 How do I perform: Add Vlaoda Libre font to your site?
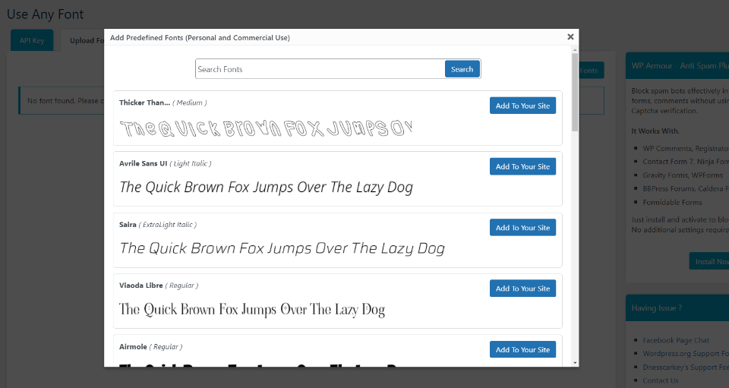522,289
